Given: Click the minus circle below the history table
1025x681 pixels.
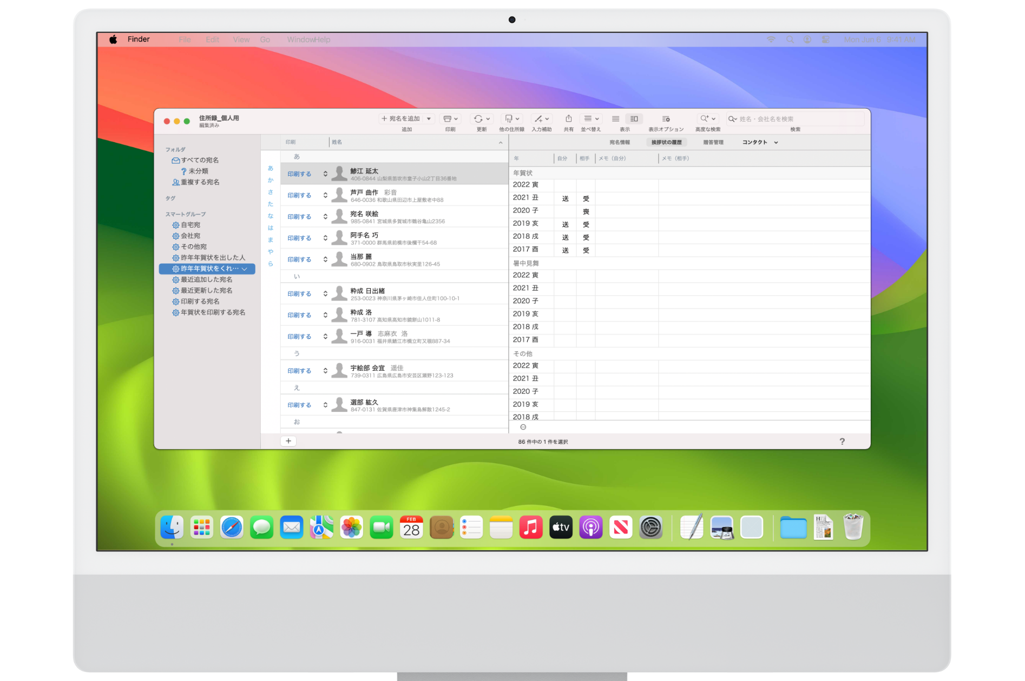Looking at the screenshot, I should pos(523,427).
